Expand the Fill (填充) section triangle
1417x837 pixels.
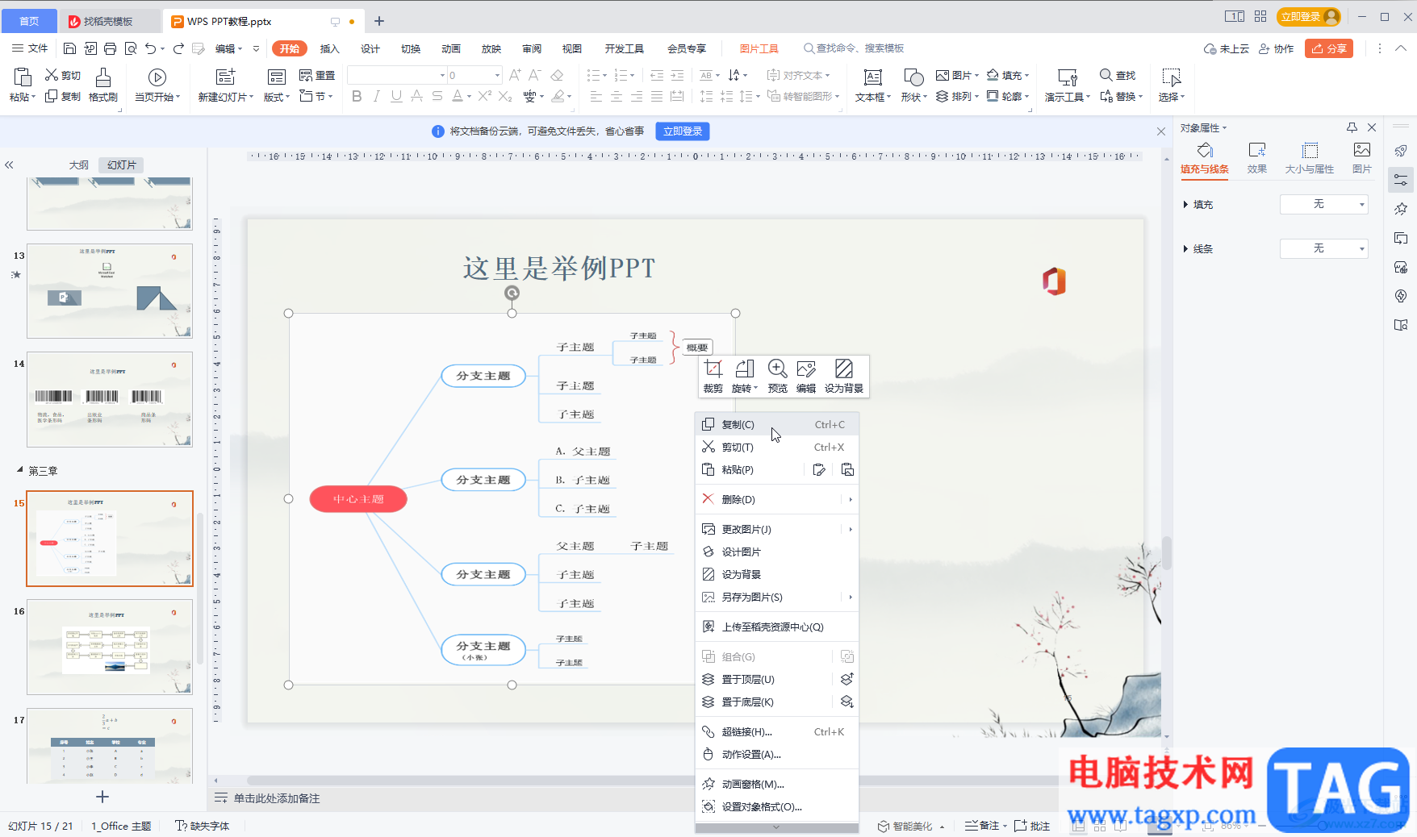[1185, 205]
